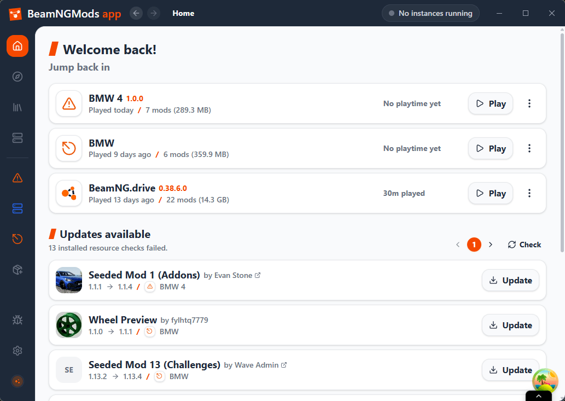Open more options for BMW 4 instance
This screenshot has width=565, height=401.
(x=529, y=104)
